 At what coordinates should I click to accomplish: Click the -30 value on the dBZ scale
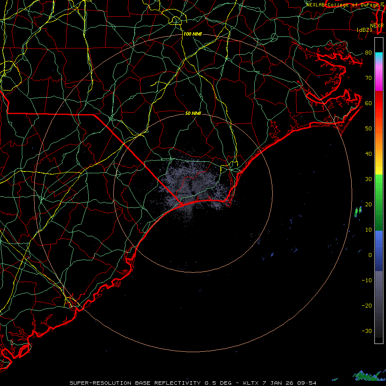click(367, 331)
